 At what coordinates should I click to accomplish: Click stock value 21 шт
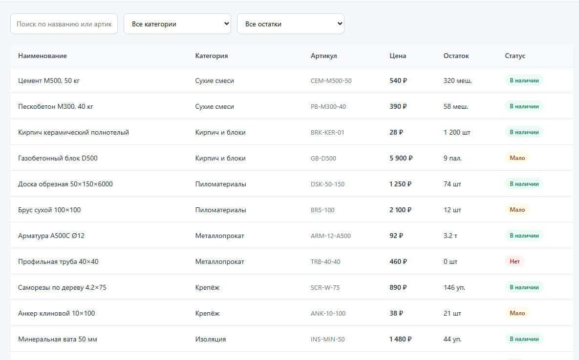pyautogui.click(x=452, y=313)
